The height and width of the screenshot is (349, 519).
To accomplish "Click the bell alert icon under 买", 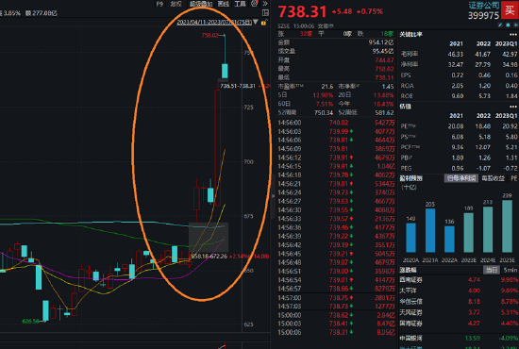I will coord(508,25).
